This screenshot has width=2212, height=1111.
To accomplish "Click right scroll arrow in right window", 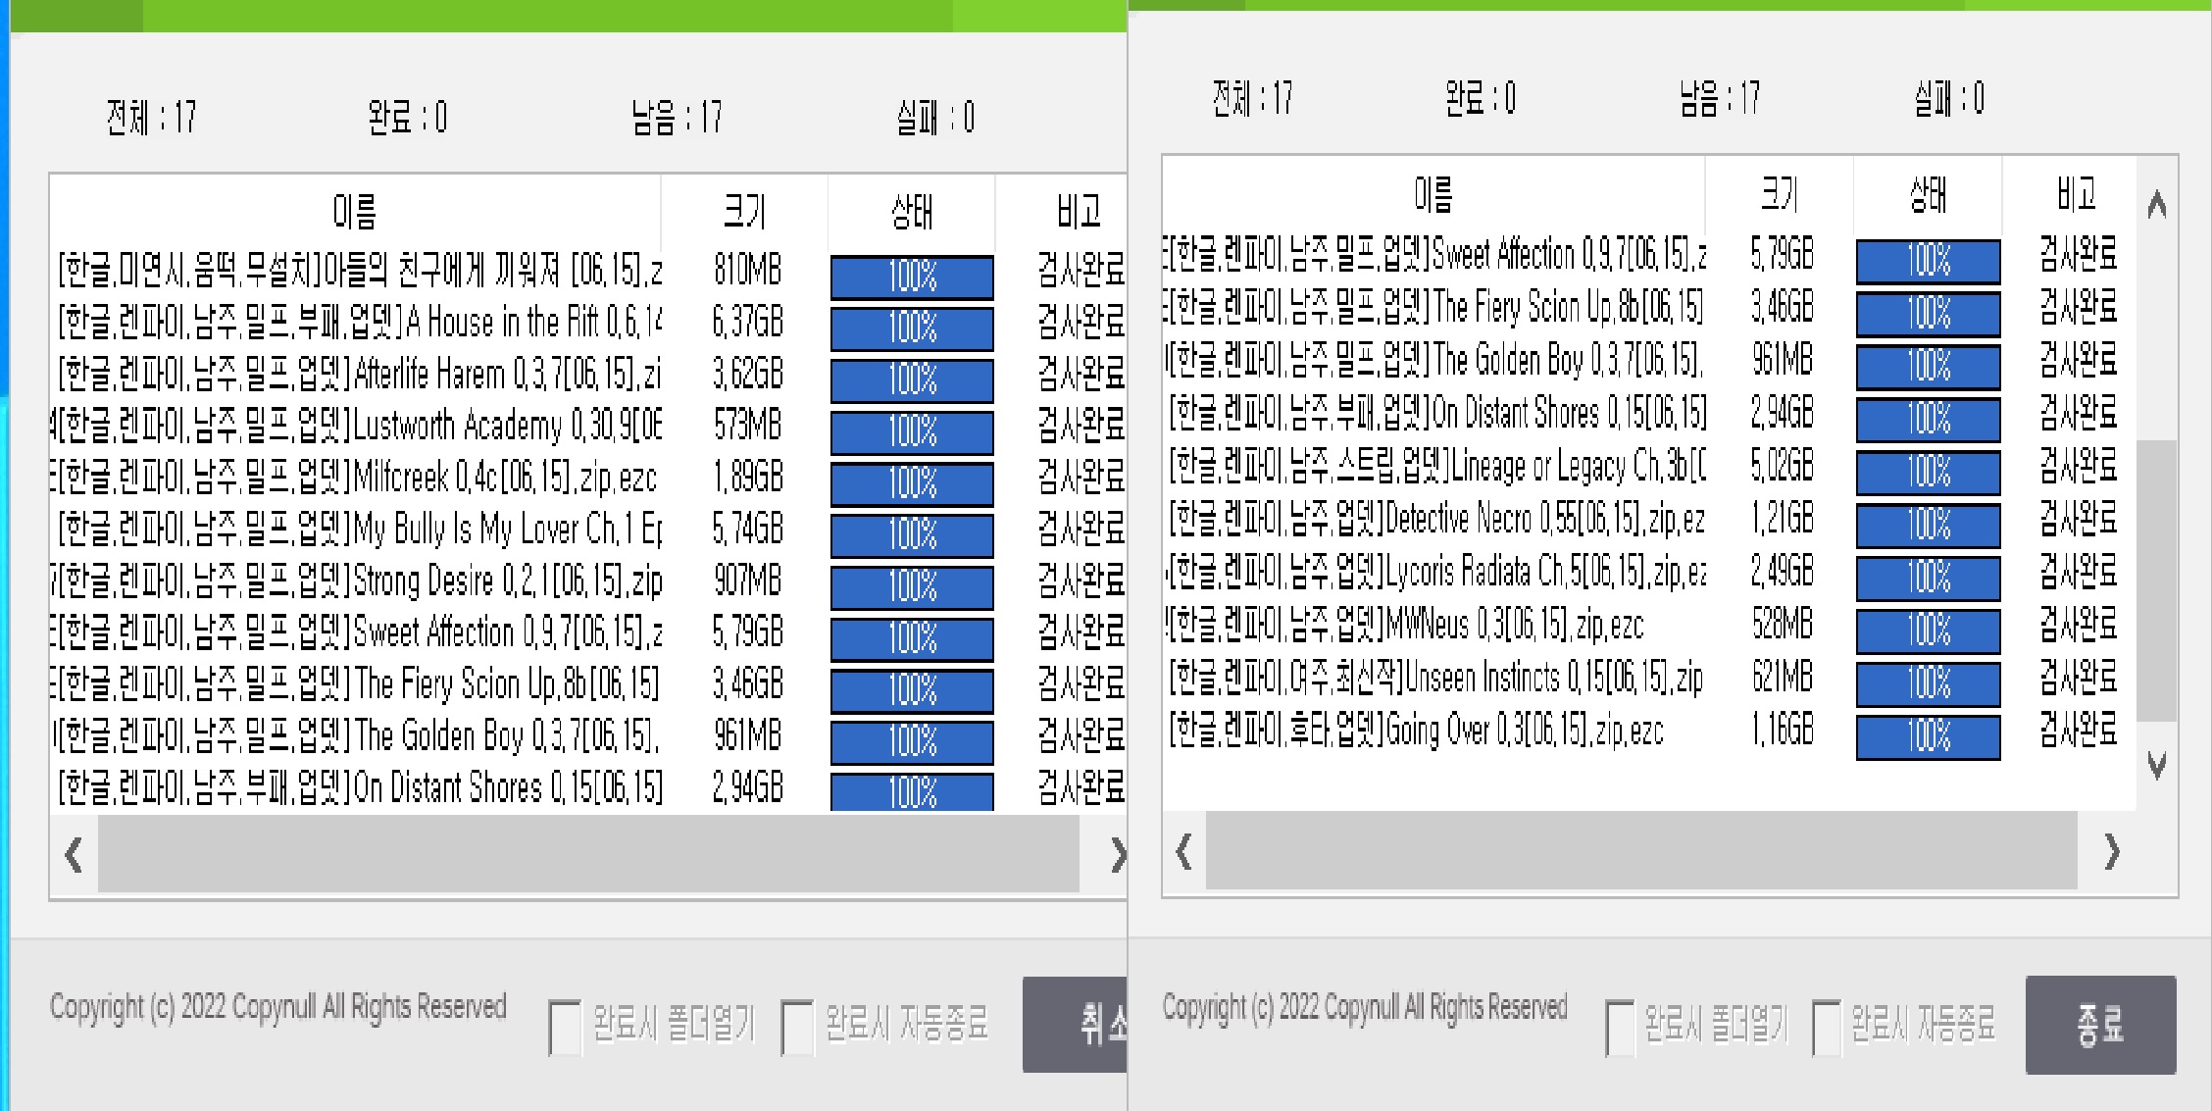I will (2112, 851).
